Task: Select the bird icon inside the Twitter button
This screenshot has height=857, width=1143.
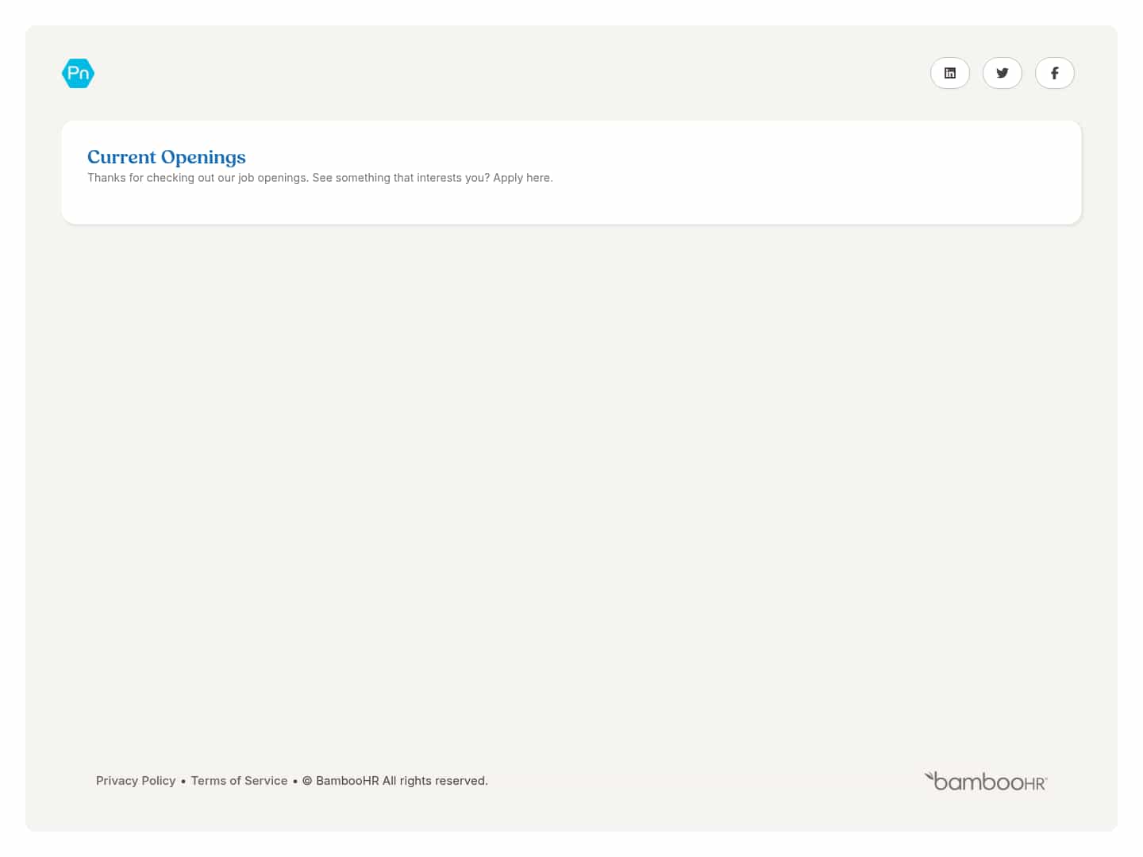Action: [x=1003, y=72]
